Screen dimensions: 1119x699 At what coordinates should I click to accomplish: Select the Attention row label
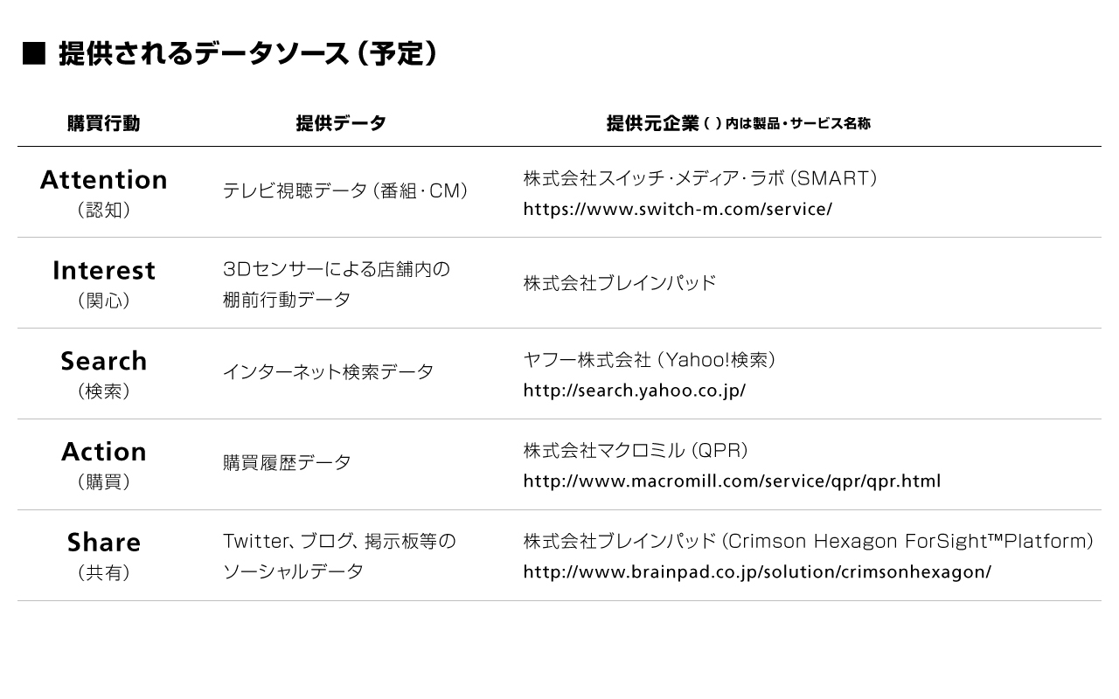104,180
